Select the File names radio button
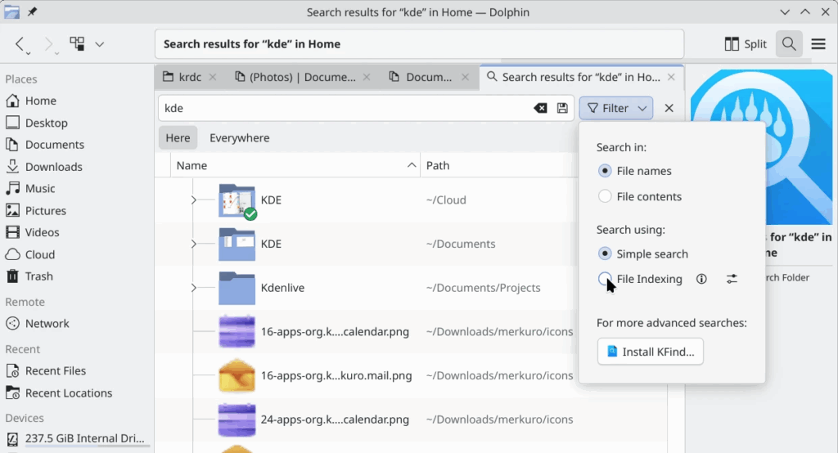Image resolution: width=838 pixels, height=453 pixels. pyautogui.click(x=606, y=171)
